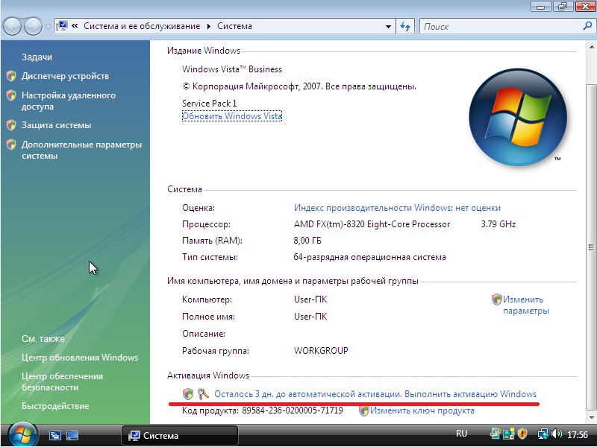
Task: Open Индекс производительности Windows link
Action: 397,208
